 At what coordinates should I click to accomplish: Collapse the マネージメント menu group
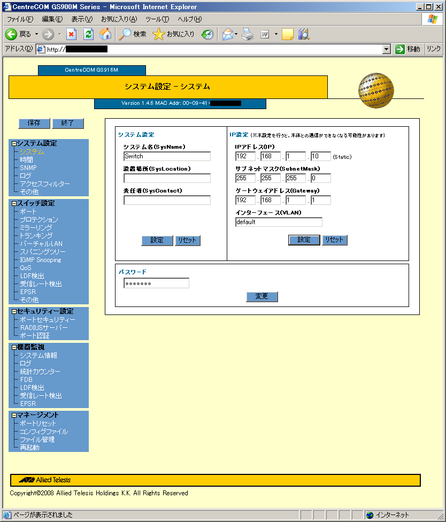pos(14,415)
